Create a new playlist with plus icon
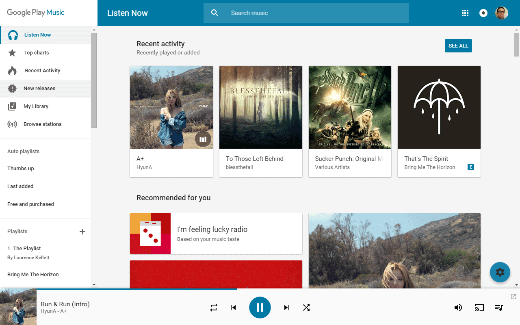520x325 pixels. (82, 232)
